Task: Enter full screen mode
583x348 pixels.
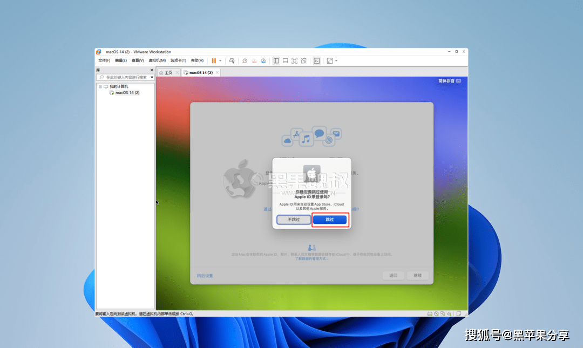Action: tap(295, 60)
